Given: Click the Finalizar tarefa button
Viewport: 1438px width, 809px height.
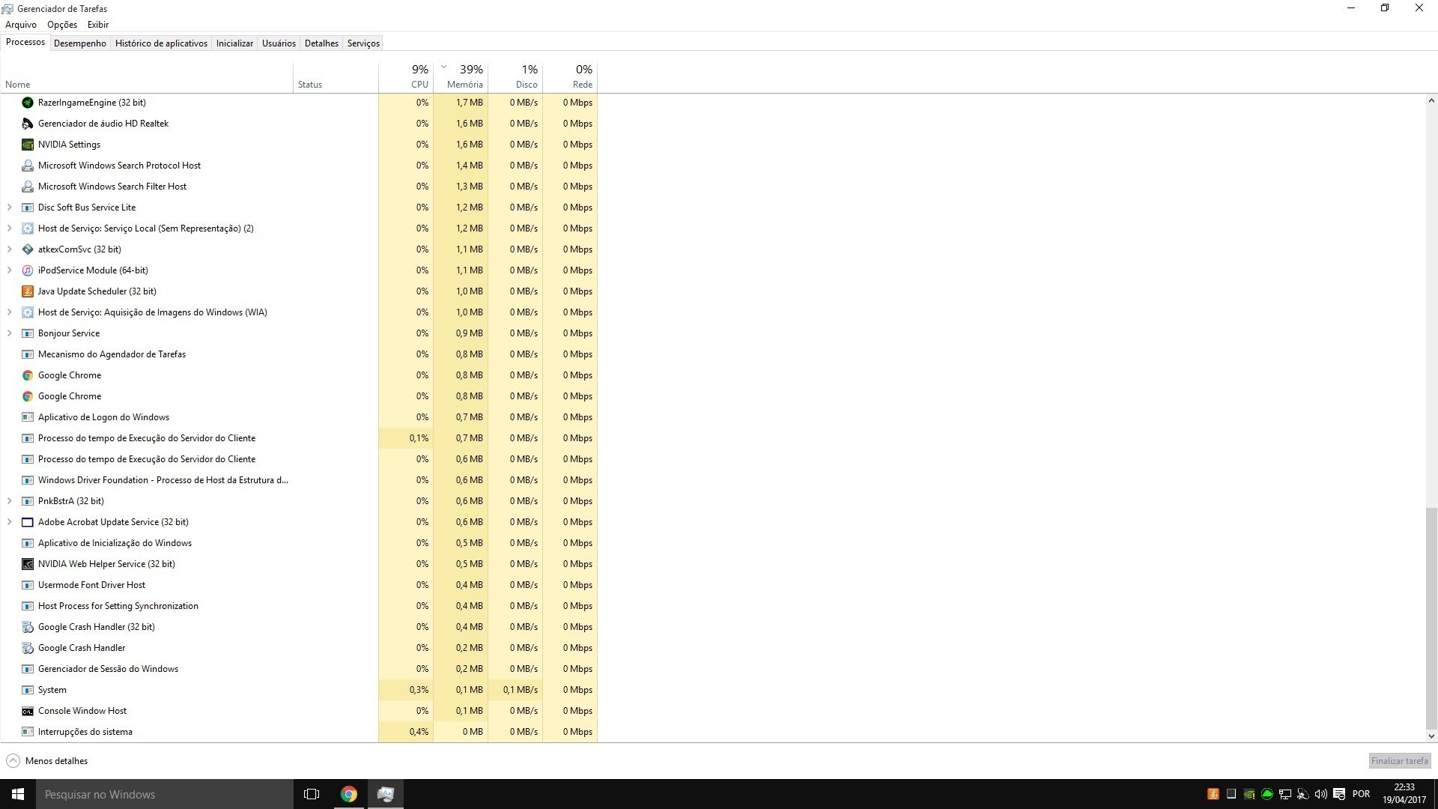Looking at the screenshot, I should pos(1400,761).
